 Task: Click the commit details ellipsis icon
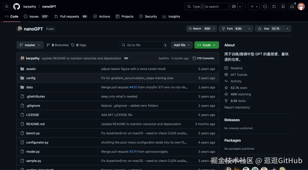pyautogui.click(x=126, y=58)
